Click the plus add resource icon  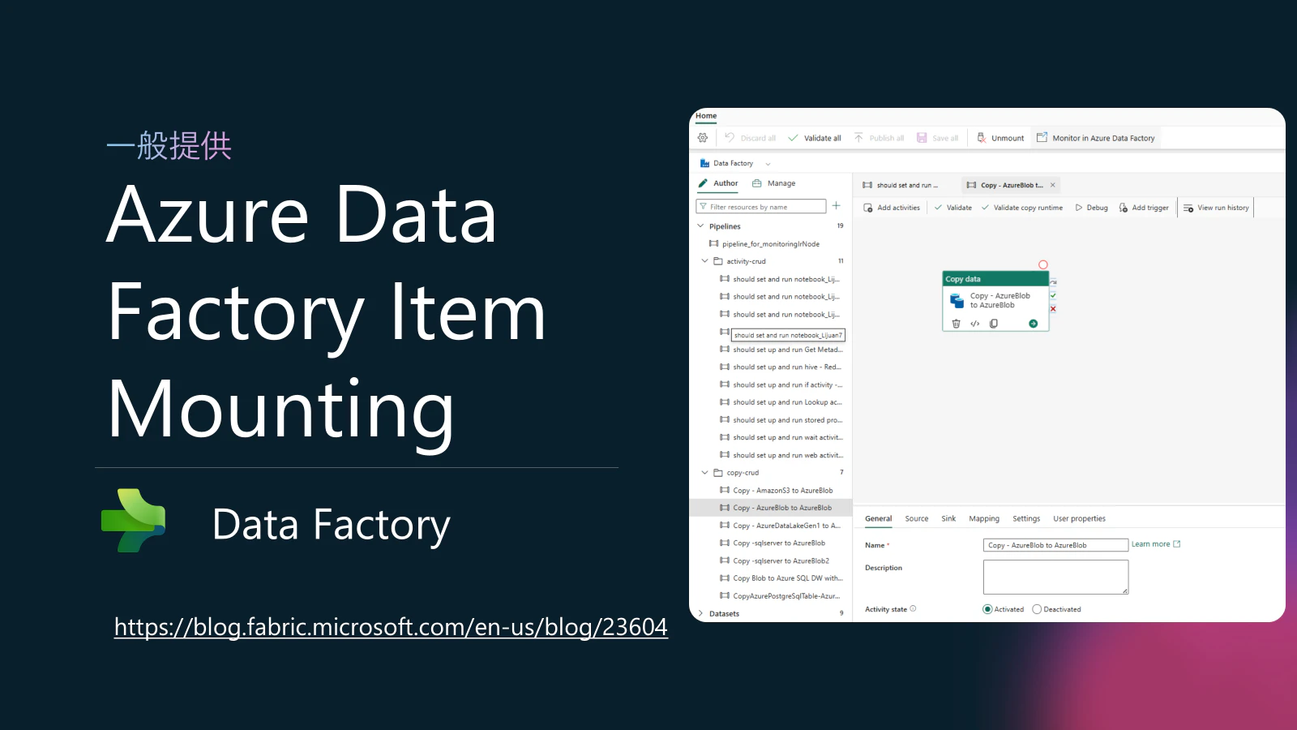click(x=836, y=206)
